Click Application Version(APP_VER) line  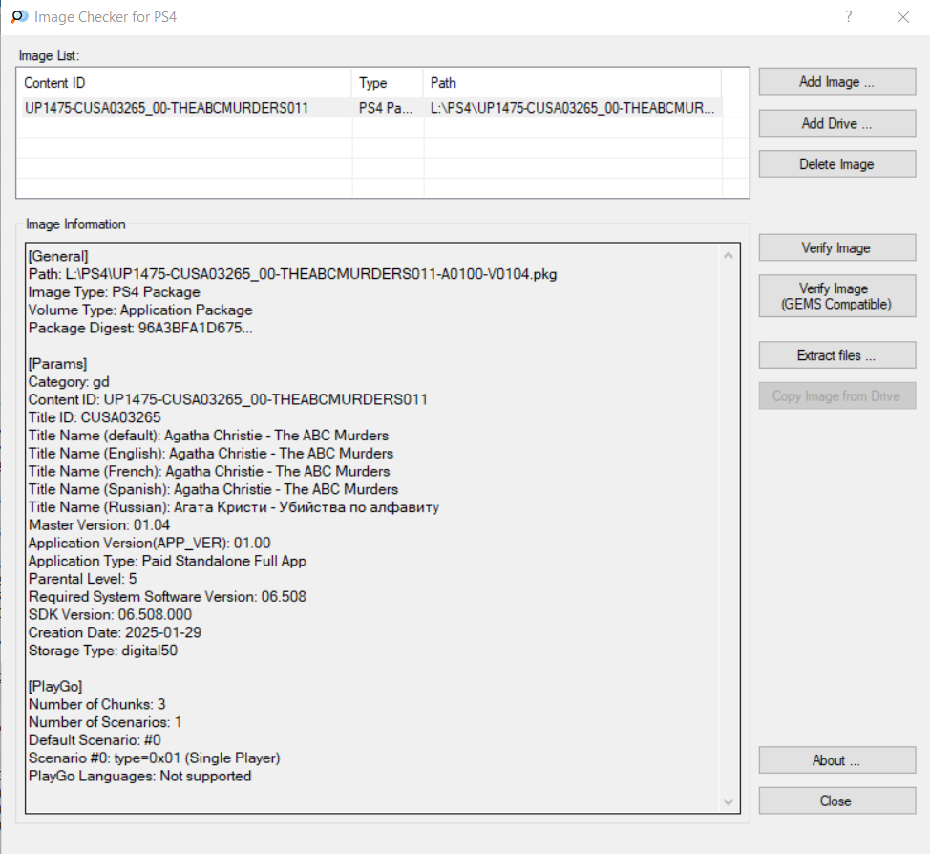[x=150, y=543]
